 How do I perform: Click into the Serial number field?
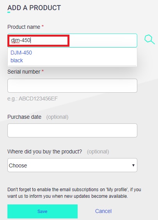[72, 86]
